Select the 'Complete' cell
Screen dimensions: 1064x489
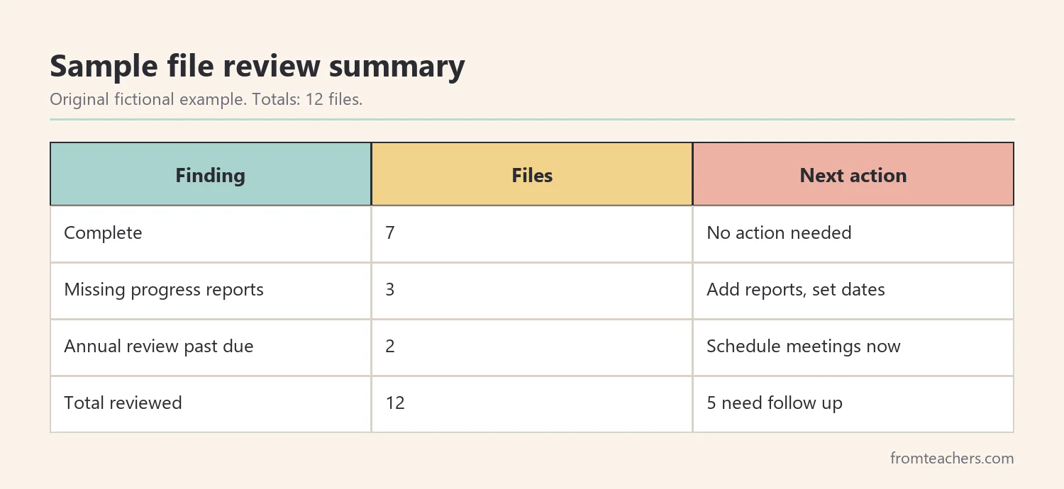click(211, 234)
